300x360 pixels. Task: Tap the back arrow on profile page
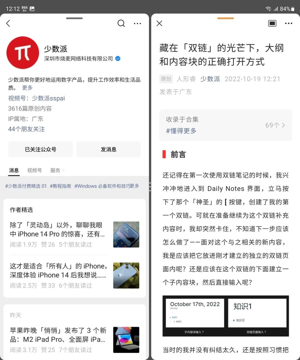[x=8, y=23]
